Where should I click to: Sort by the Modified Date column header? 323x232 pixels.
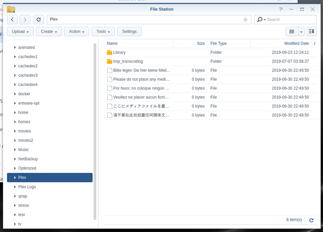(x=281, y=43)
